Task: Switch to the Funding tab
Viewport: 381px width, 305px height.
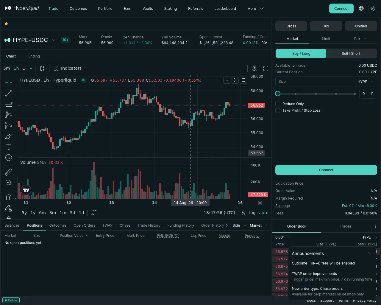Action: point(33,56)
